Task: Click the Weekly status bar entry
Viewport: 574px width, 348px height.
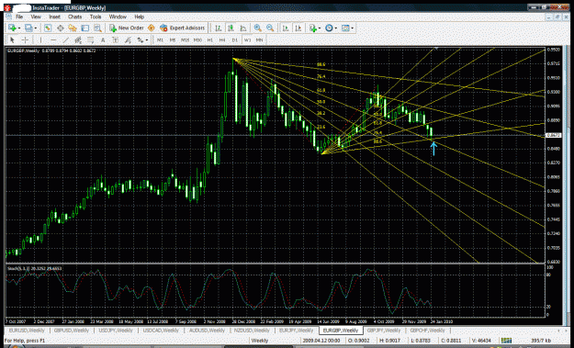Action: pyautogui.click(x=260, y=341)
